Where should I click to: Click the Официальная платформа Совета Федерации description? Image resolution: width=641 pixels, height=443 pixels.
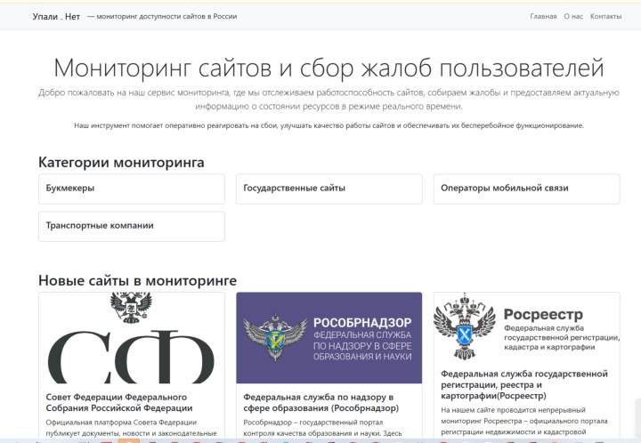[x=131, y=428]
